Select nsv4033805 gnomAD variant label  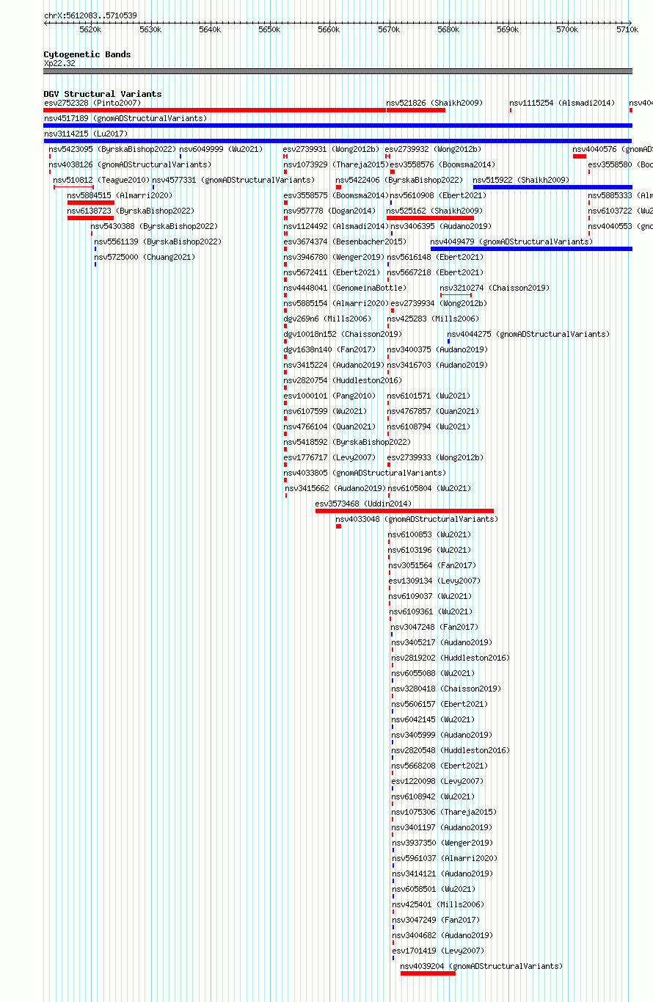(365, 473)
